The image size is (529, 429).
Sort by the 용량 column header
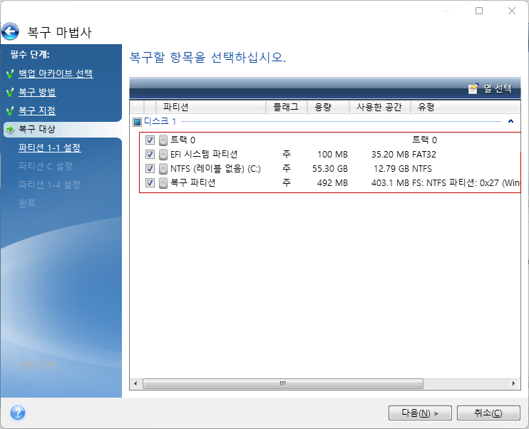(328, 107)
